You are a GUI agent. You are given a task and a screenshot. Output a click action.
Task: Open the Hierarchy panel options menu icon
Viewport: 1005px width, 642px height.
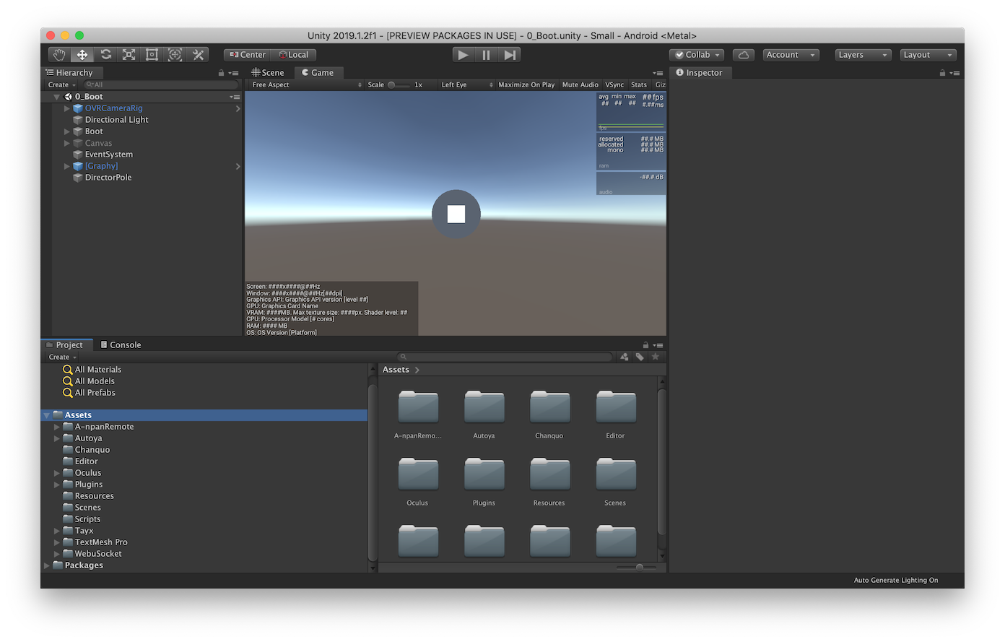(x=233, y=73)
